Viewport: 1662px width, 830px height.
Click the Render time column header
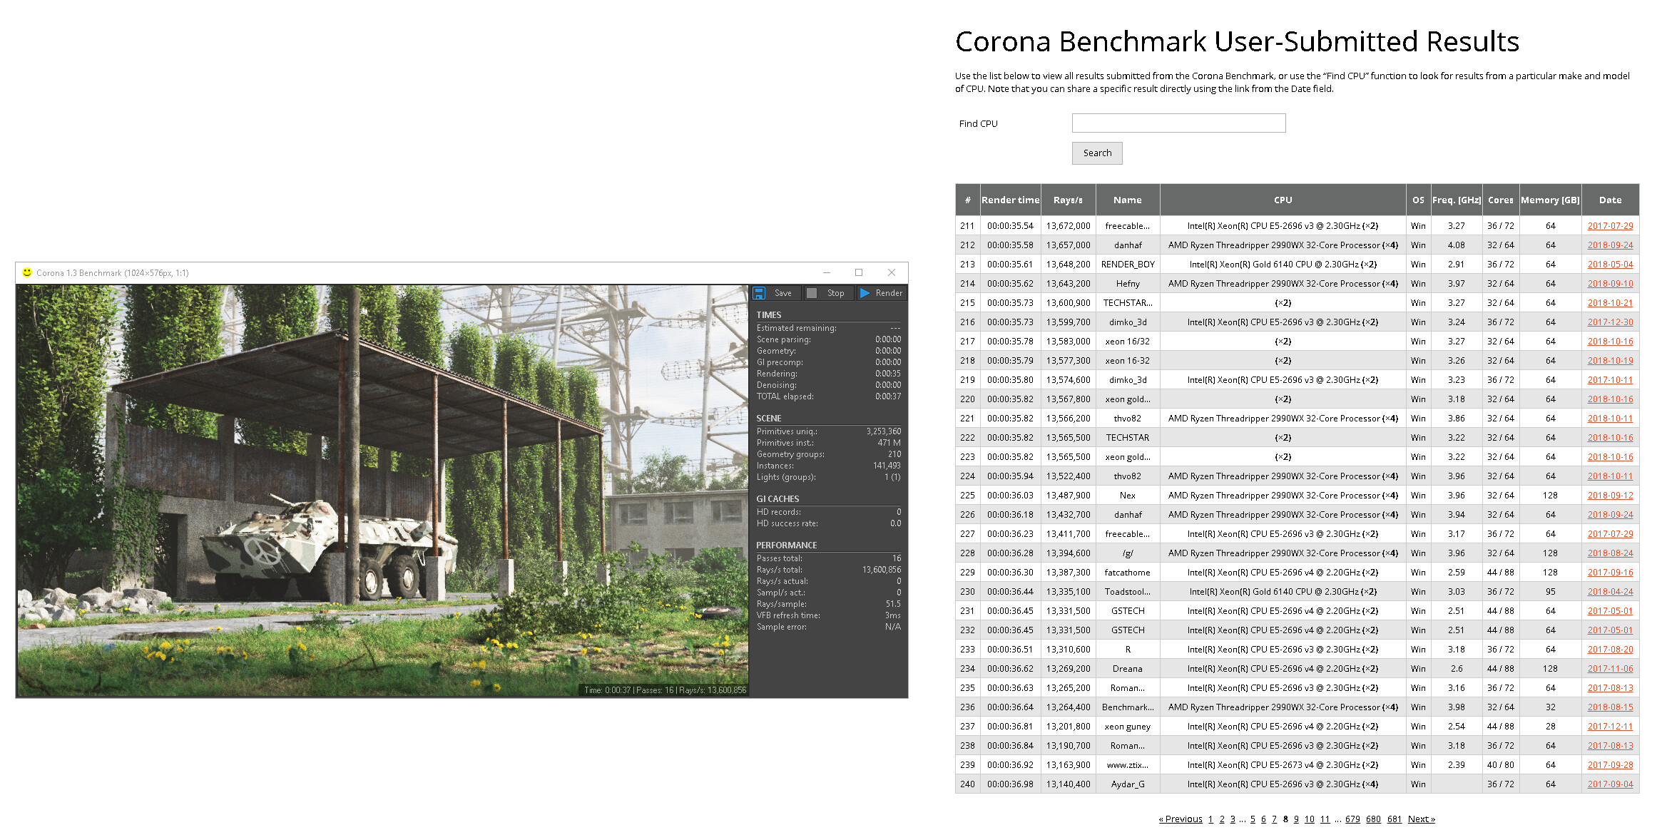tap(1010, 200)
